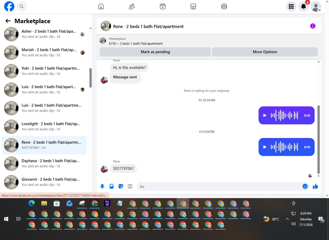Click Mark as pending

click(x=155, y=52)
